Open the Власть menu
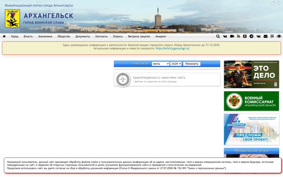The image size is (283, 177). pyautogui.click(x=28, y=37)
